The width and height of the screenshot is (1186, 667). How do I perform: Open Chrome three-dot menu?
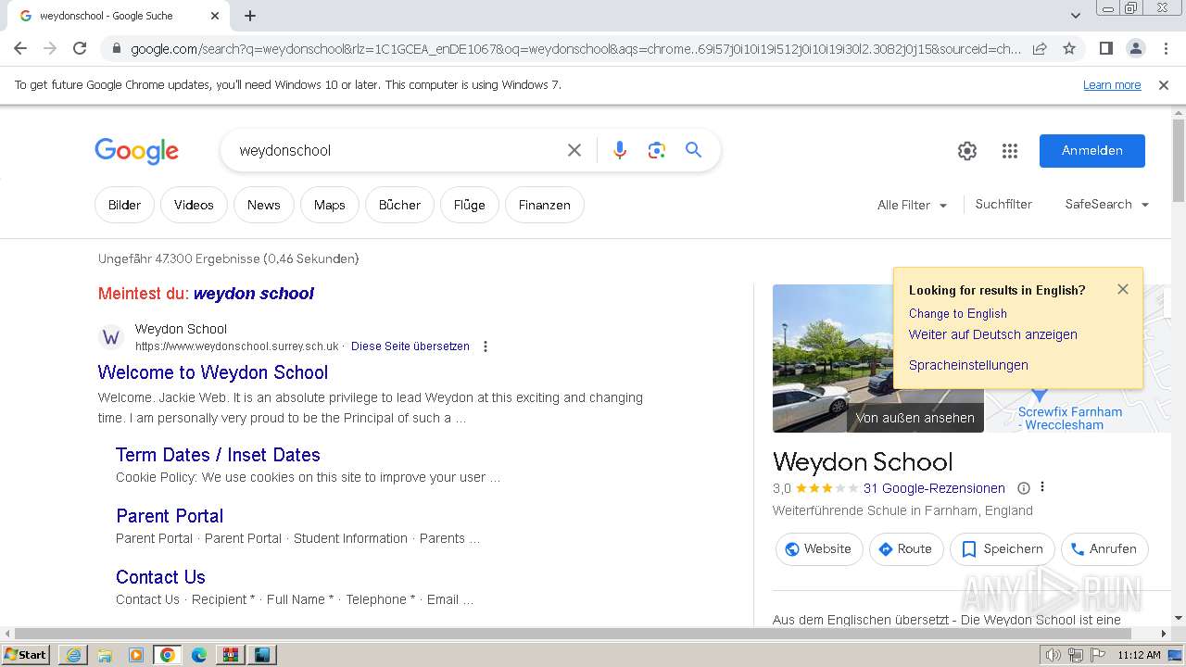tap(1165, 48)
